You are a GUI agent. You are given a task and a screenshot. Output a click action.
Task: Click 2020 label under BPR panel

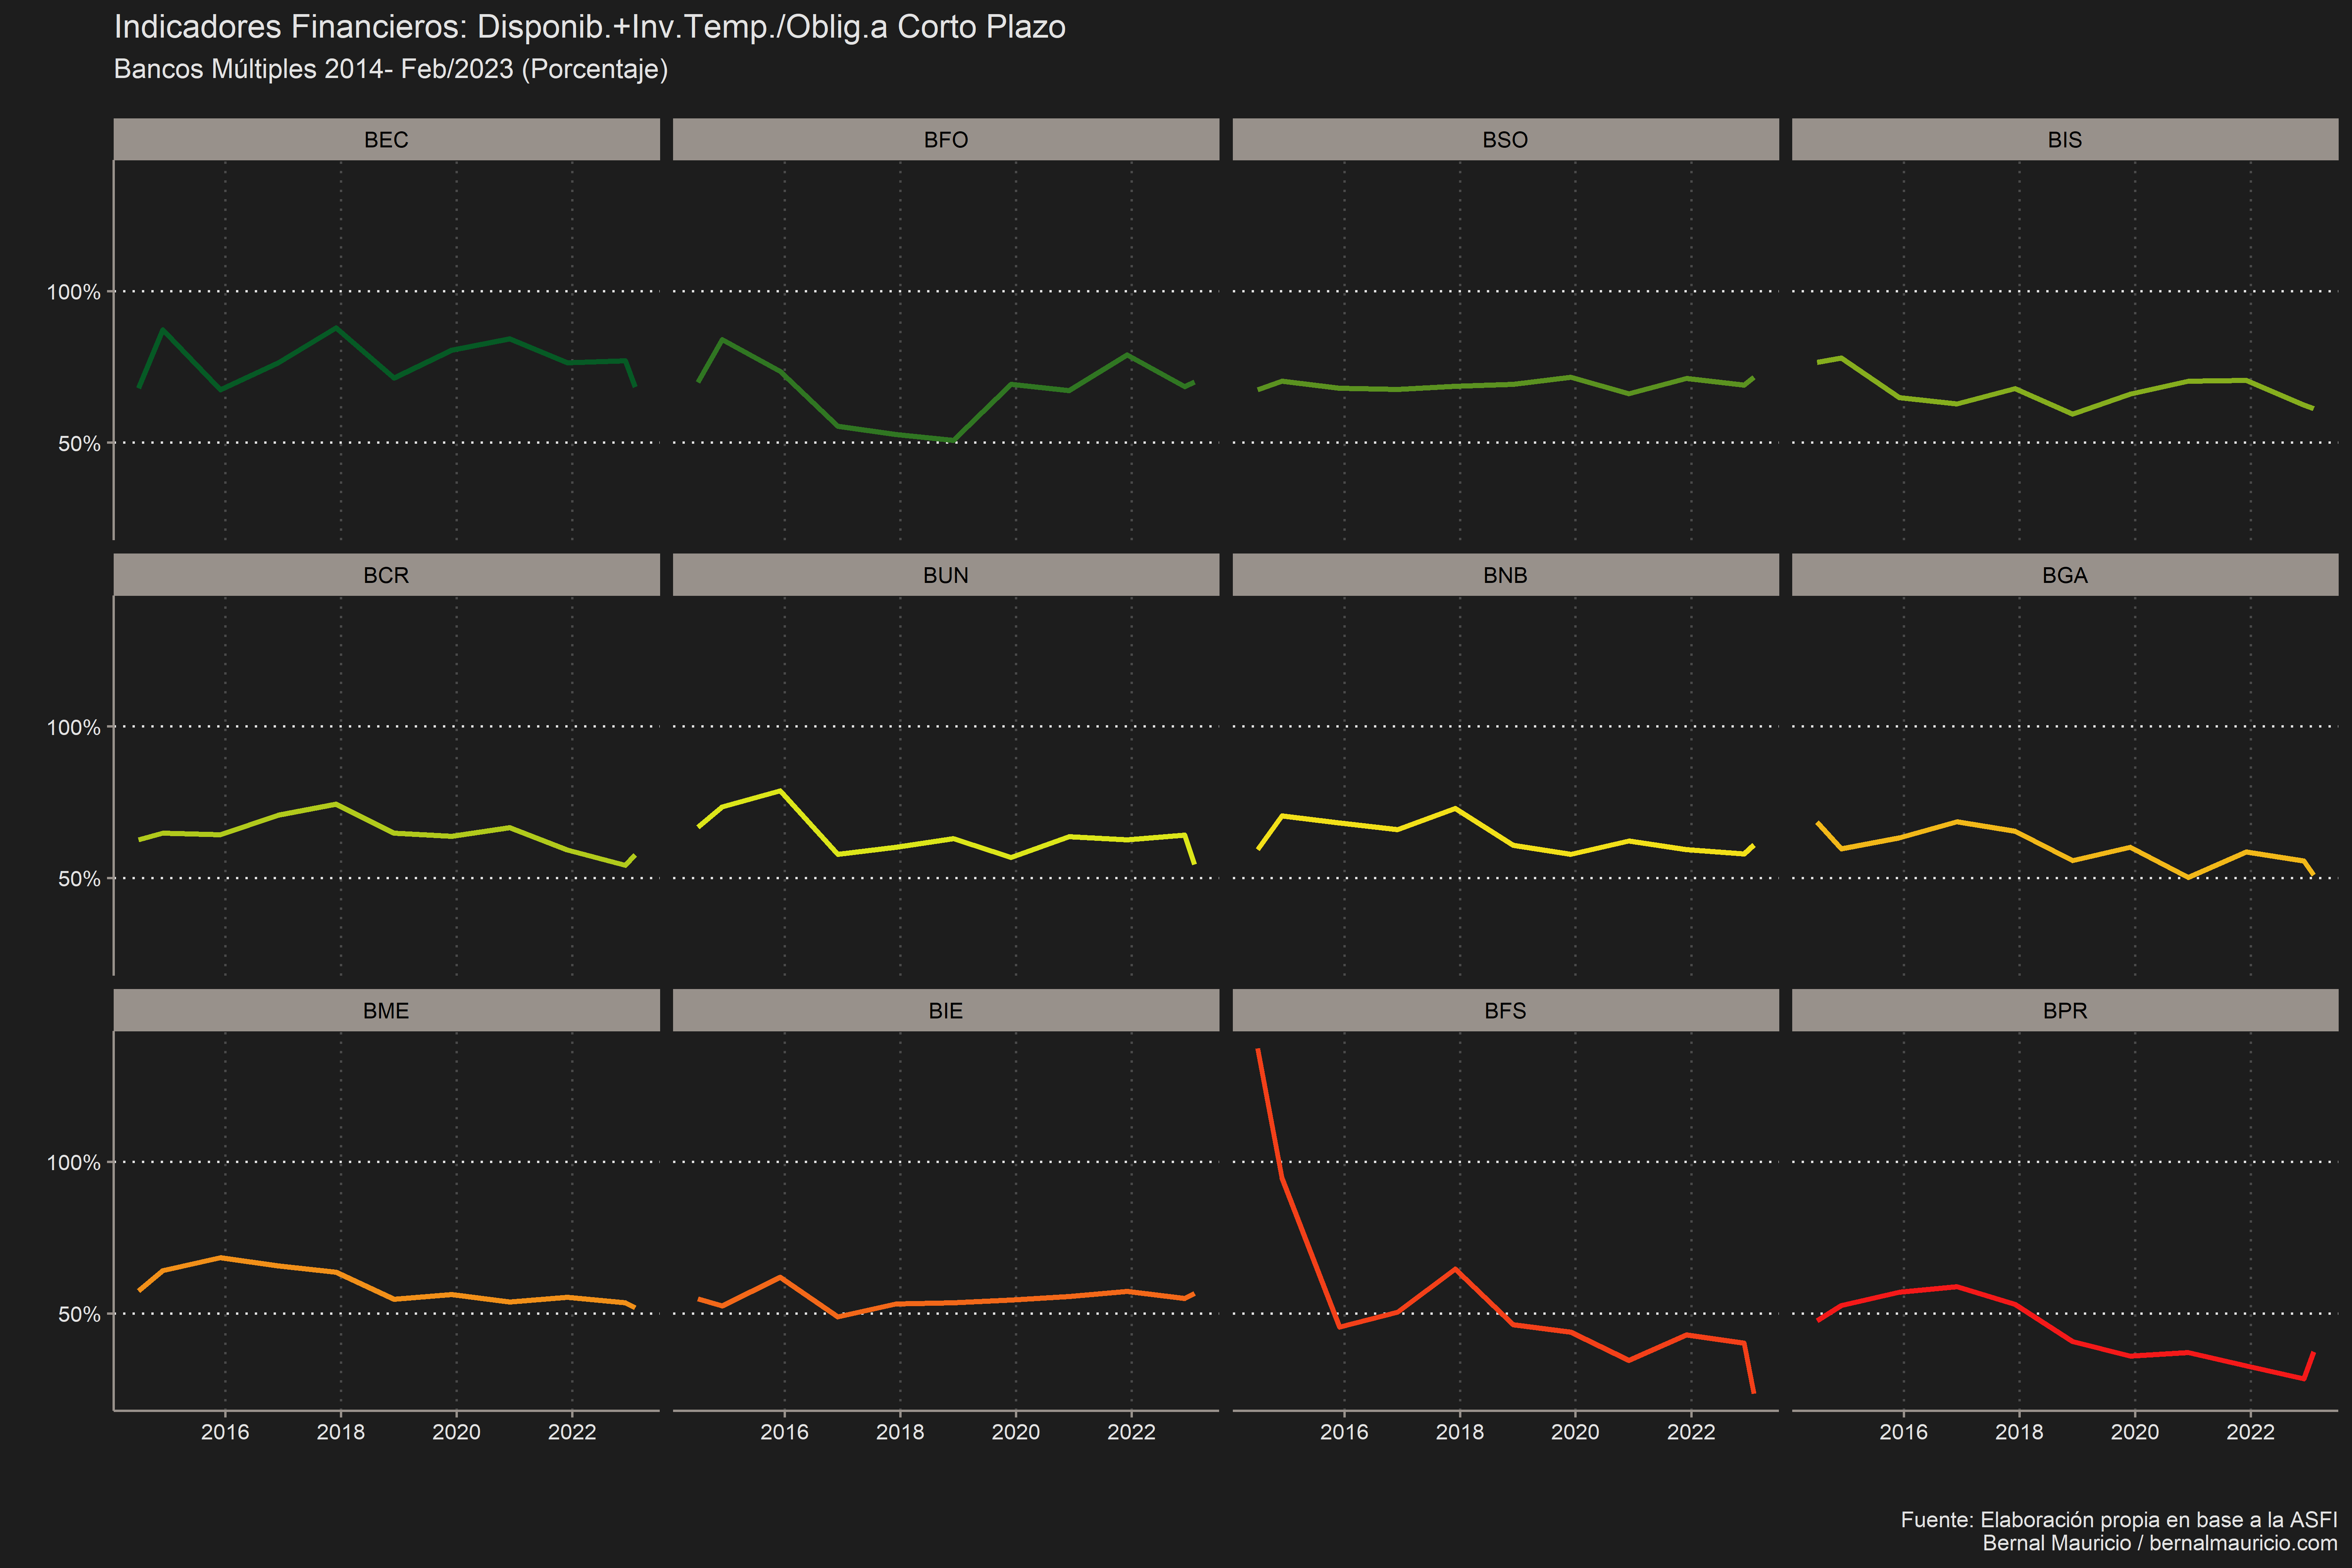[x=2135, y=1432]
